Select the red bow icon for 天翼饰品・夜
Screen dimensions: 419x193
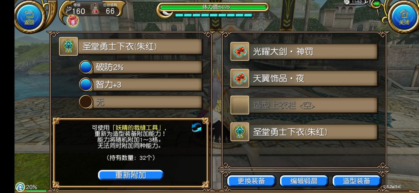point(240,79)
